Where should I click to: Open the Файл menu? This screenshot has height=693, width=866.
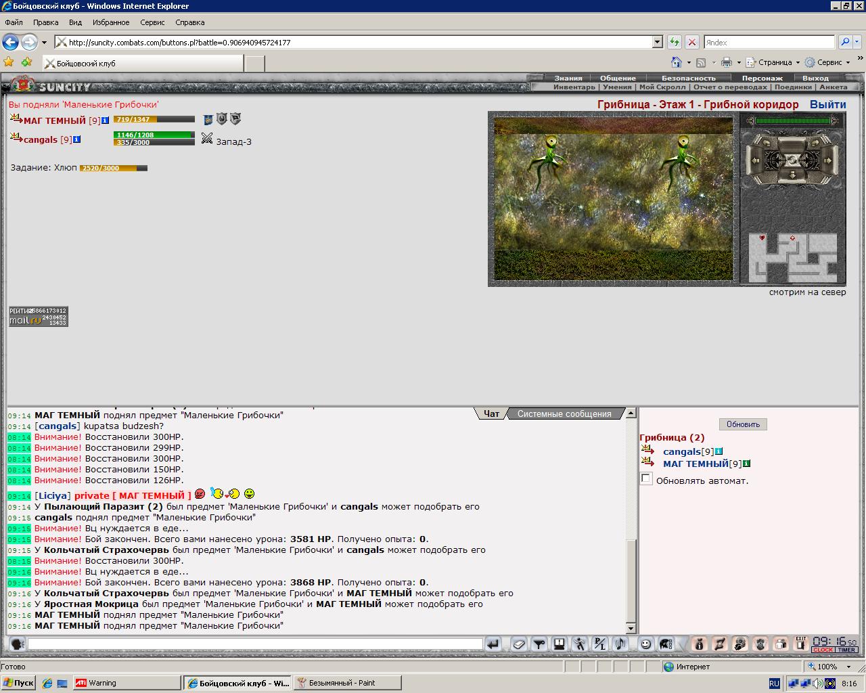tap(14, 22)
